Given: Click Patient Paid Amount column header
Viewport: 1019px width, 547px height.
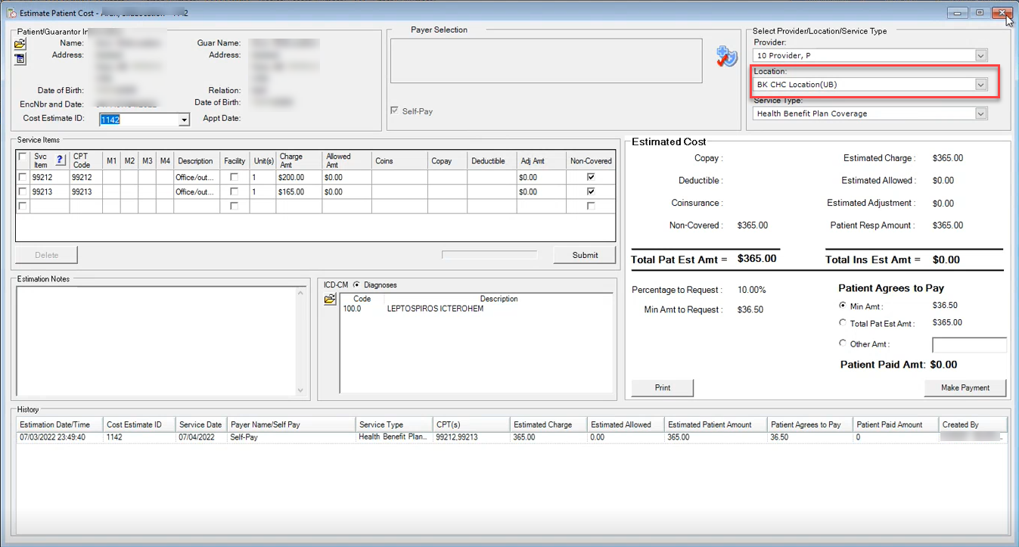Looking at the screenshot, I should tap(896, 424).
